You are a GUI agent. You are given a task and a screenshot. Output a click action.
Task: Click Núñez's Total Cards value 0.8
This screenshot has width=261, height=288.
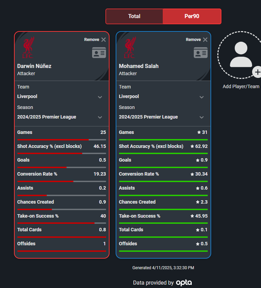coord(102,230)
